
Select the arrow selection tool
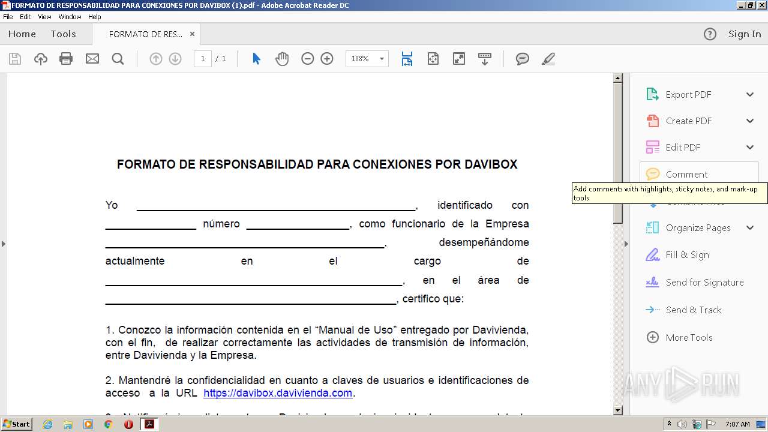pos(257,59)
